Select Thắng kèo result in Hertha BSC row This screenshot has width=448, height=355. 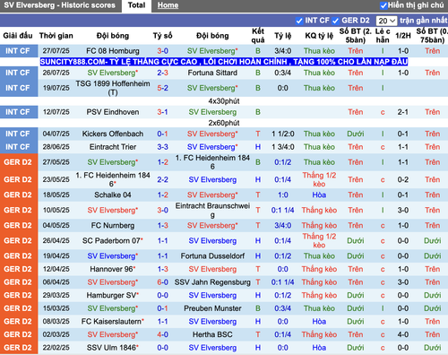(x=319, y=334)
